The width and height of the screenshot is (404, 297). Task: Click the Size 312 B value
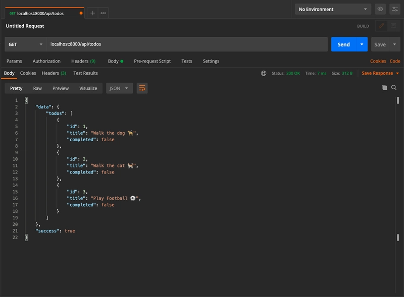347,73
